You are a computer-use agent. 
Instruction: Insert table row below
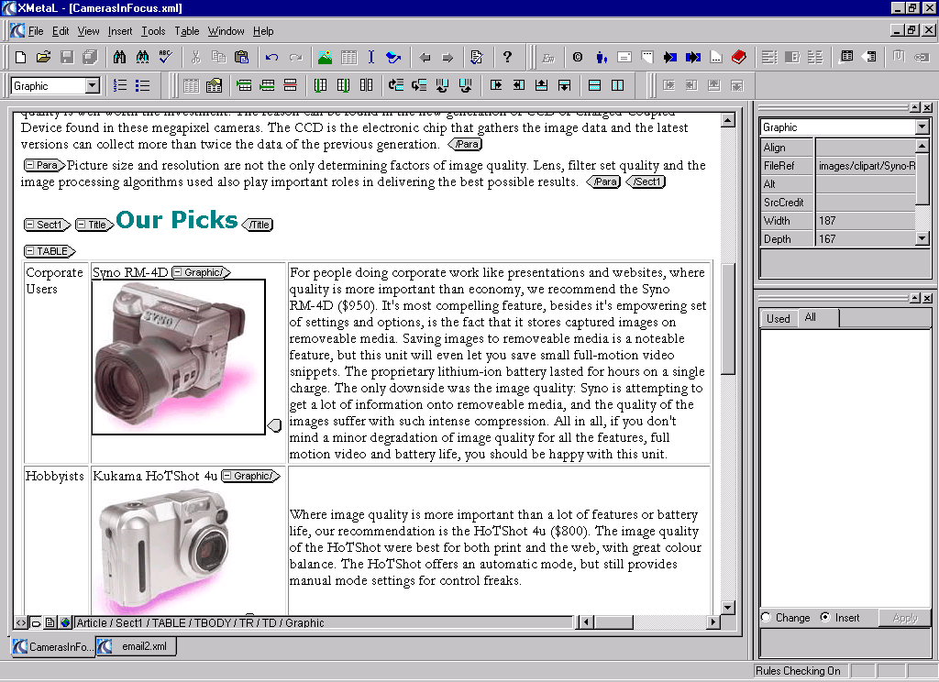267,85
